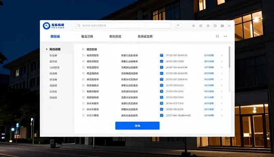The height and width of the screenshot is (157, 274).
Task: Open the blue link in the first row
Action: tap(209, 55)
